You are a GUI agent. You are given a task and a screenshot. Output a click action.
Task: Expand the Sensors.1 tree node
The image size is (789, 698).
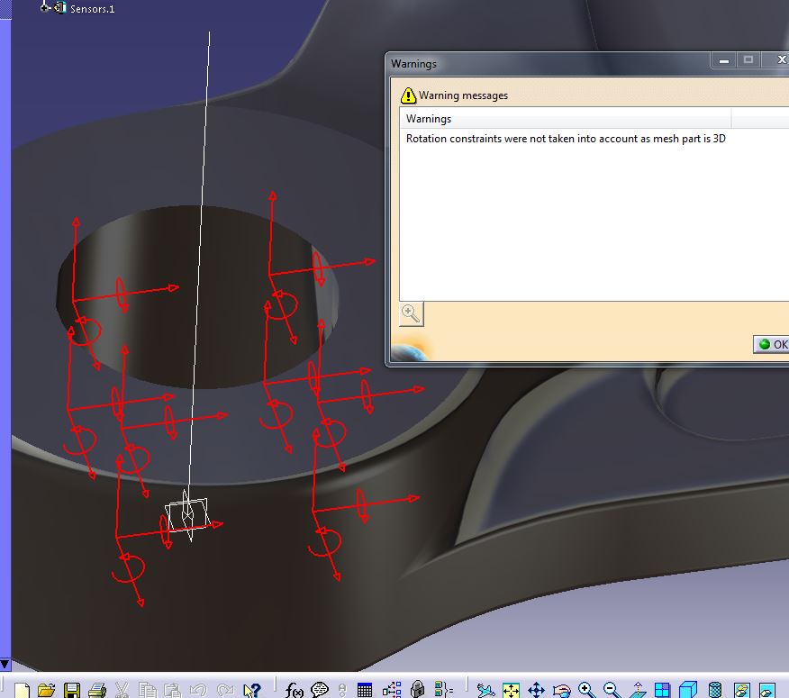[x=45, y=7]
